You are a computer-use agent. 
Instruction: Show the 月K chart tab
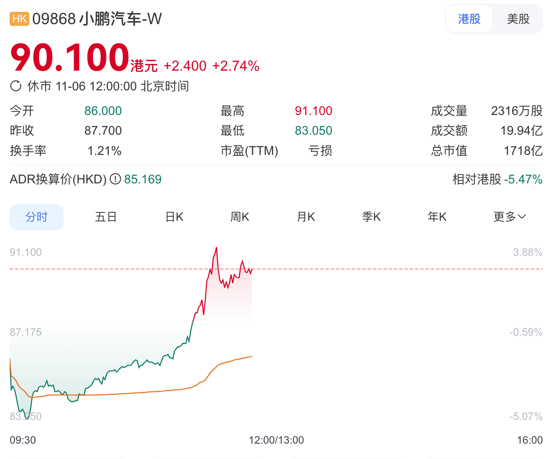tap(306, 217)
